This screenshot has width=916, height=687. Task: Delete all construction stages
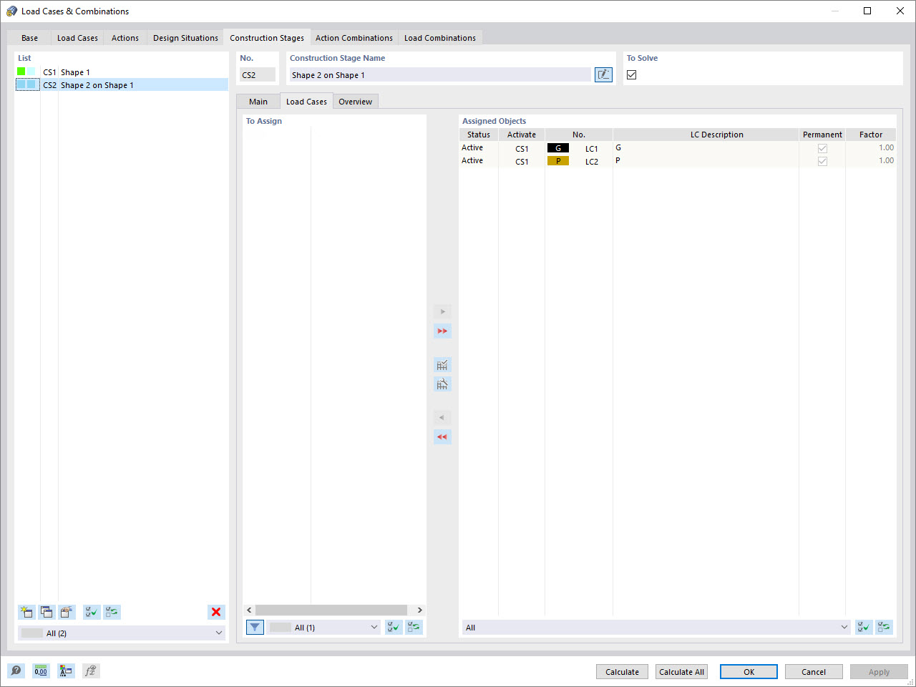click(215, 612)
